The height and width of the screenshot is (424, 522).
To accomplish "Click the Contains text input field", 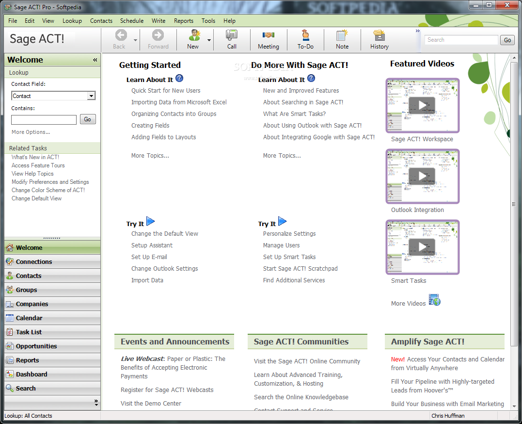I will pos(44,120).
